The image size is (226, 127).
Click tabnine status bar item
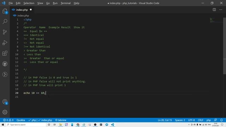61,120
